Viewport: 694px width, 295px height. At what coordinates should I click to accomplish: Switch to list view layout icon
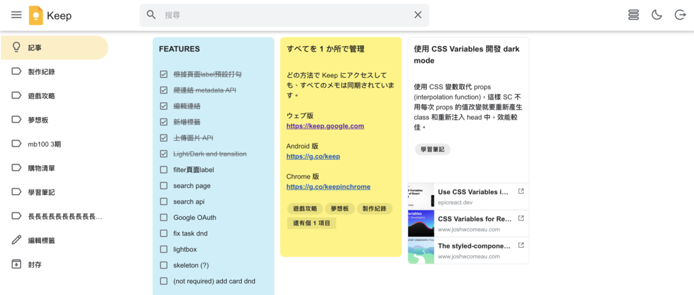point(634,15)
